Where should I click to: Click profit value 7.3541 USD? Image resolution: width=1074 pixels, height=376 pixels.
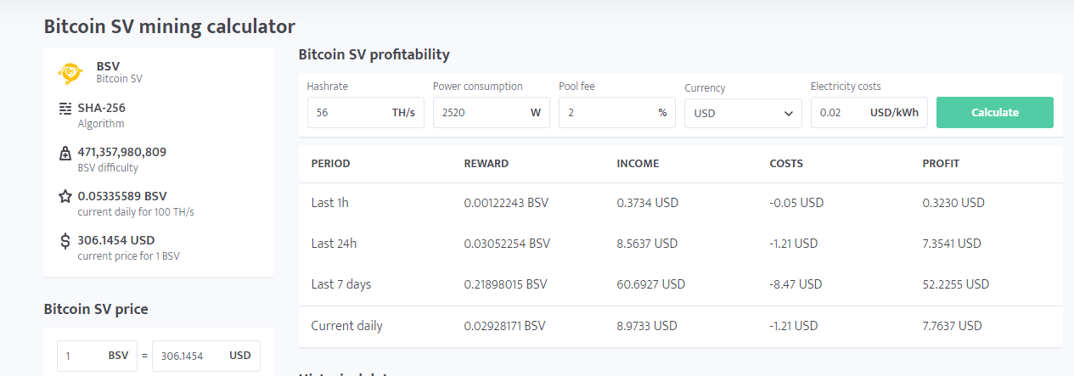click(952, 244)
